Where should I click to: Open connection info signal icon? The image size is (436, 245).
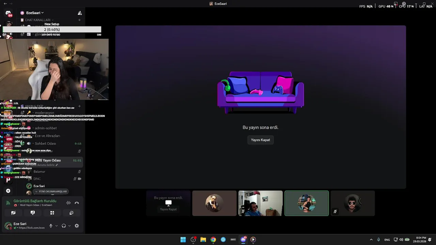point(8,203)
